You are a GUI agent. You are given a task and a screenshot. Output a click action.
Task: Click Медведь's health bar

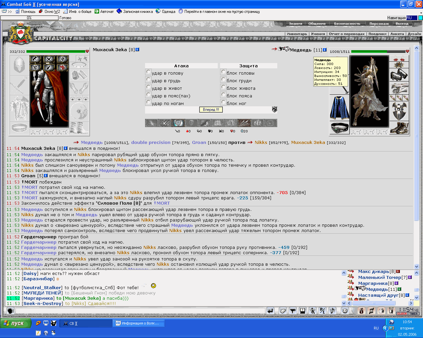click(378, 51)
